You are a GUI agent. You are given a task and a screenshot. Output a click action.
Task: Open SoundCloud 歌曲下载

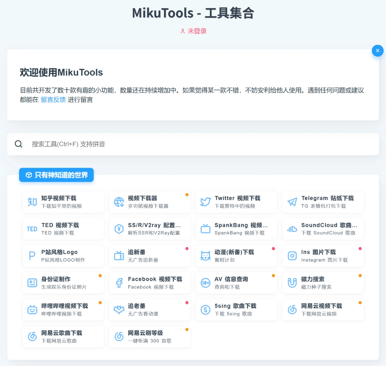(x=323, y=229)
